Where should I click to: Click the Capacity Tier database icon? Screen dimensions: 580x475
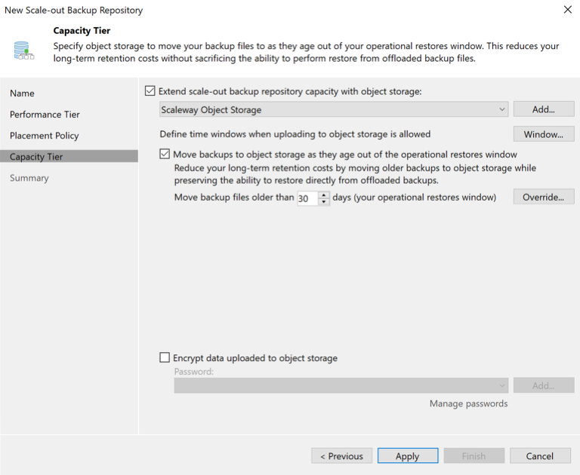coord(21,50)
